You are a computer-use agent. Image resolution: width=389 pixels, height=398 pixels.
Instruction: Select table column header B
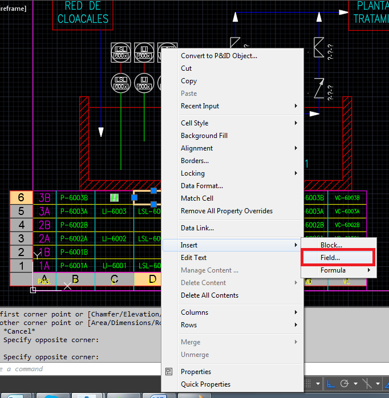pos(75,279)
